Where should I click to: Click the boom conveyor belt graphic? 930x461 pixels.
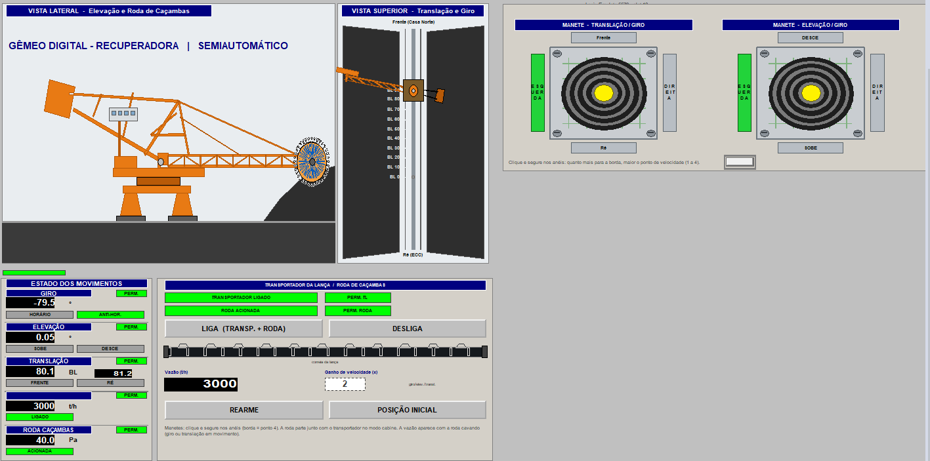point(326,351)
